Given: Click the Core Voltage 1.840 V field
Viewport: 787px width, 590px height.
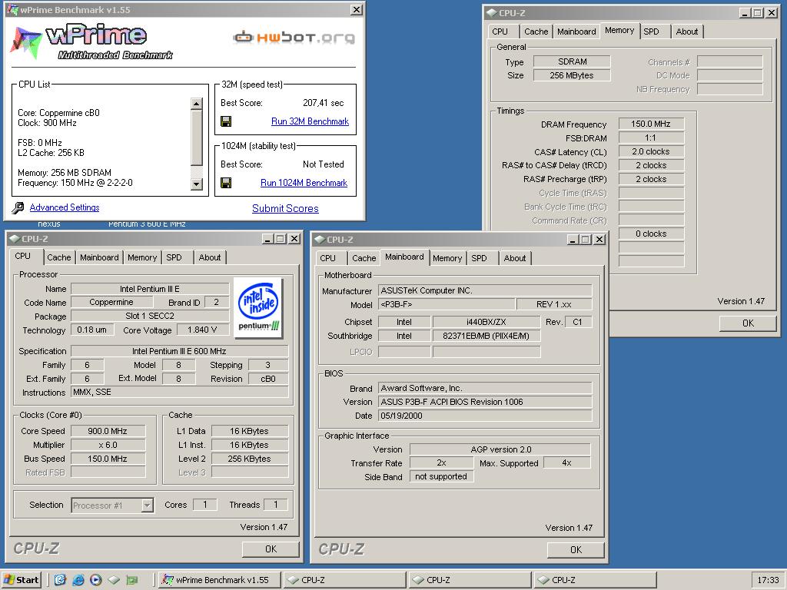Looking at the screenshot, I should (x=202, y=330).
